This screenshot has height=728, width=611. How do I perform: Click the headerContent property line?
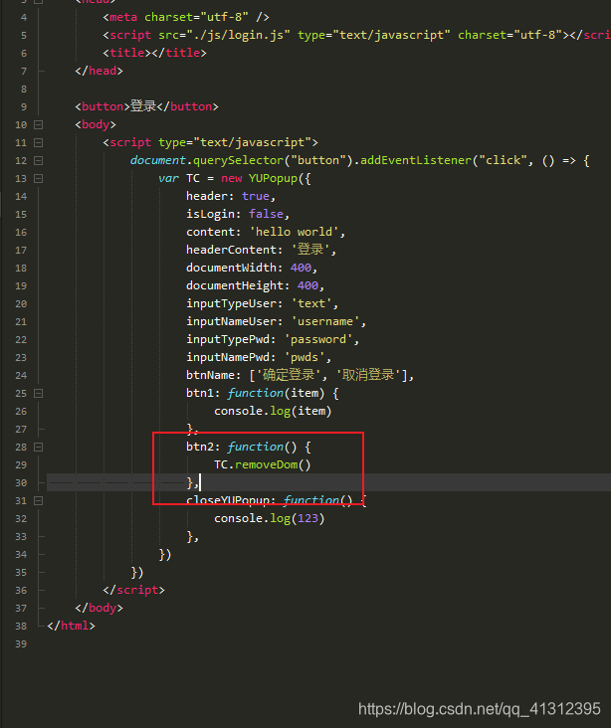(x=261, y=250)
